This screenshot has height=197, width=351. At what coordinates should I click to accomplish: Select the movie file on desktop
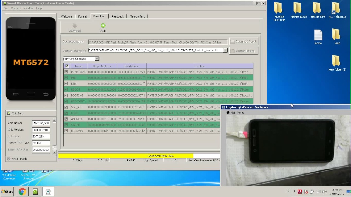click(318, 37)
